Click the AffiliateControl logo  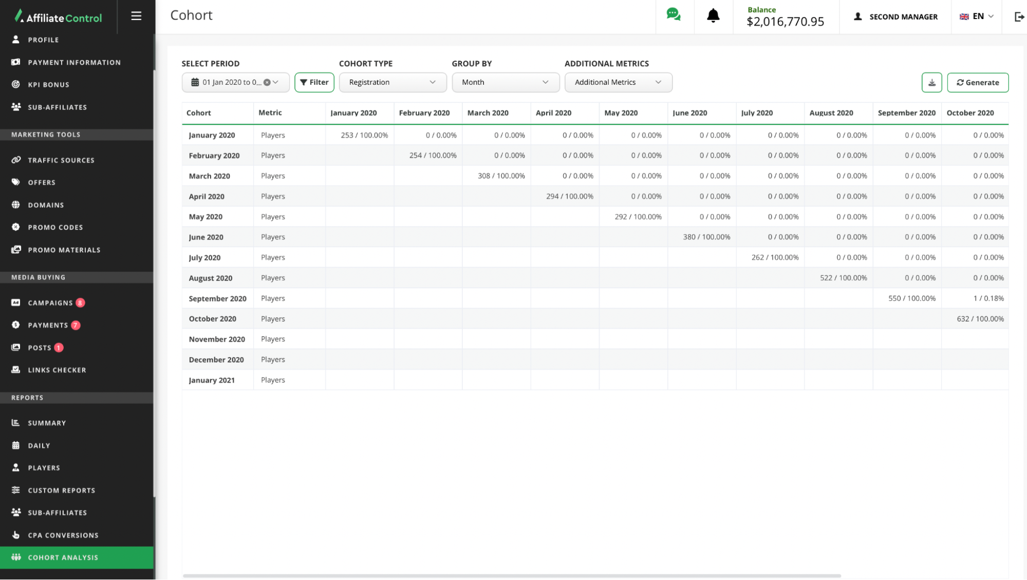59,17
